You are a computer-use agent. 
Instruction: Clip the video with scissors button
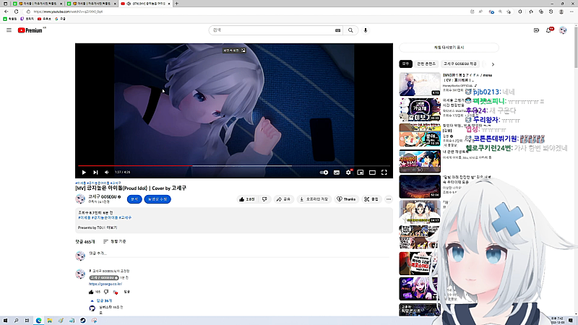[371, 199]
